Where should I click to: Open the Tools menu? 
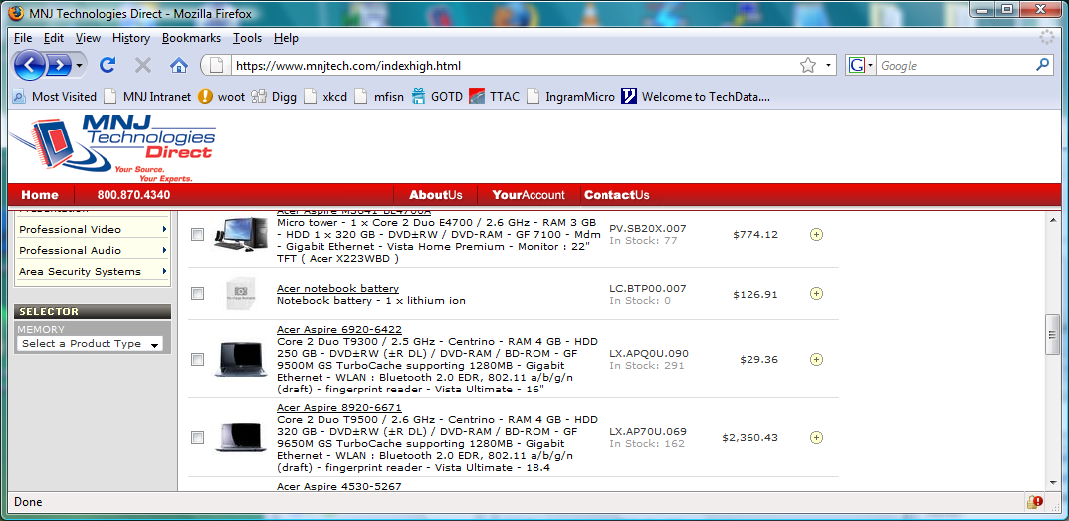247,38
